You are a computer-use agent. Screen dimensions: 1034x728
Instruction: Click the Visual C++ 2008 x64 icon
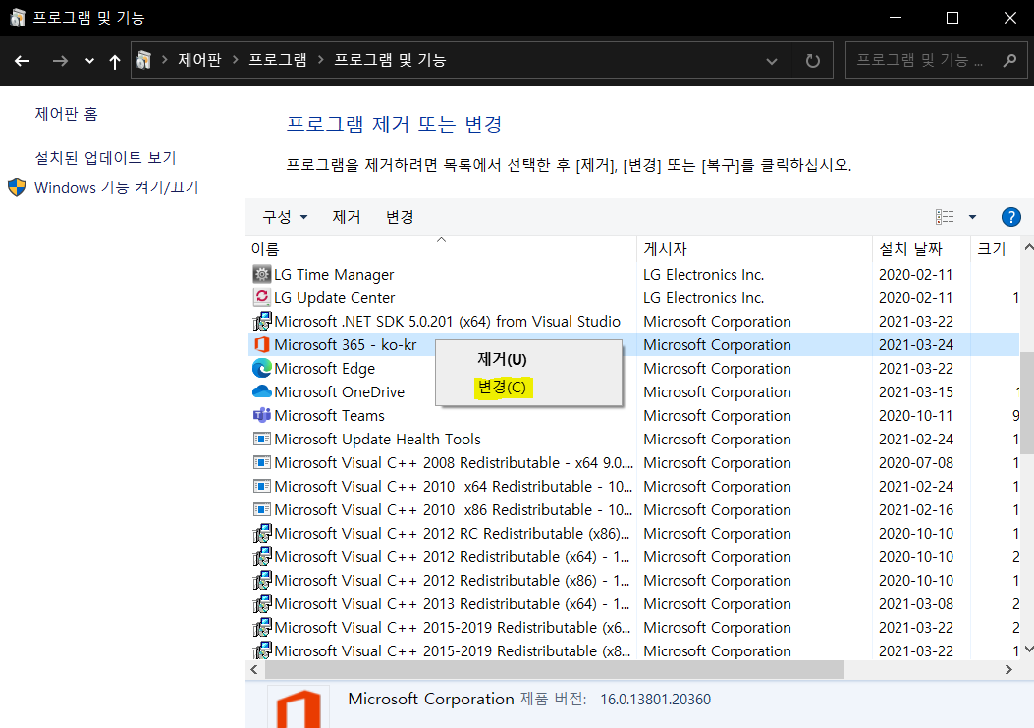(262, 462)
